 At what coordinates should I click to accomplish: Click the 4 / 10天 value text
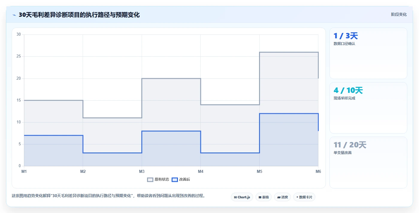click(x=348, y=90)
